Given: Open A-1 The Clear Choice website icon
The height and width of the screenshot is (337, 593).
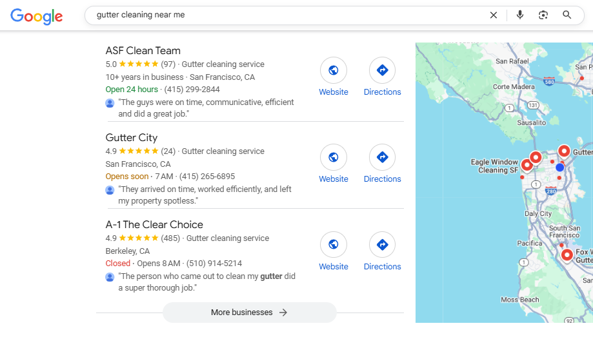Looking at the screenshot, I should pos(334,245).
